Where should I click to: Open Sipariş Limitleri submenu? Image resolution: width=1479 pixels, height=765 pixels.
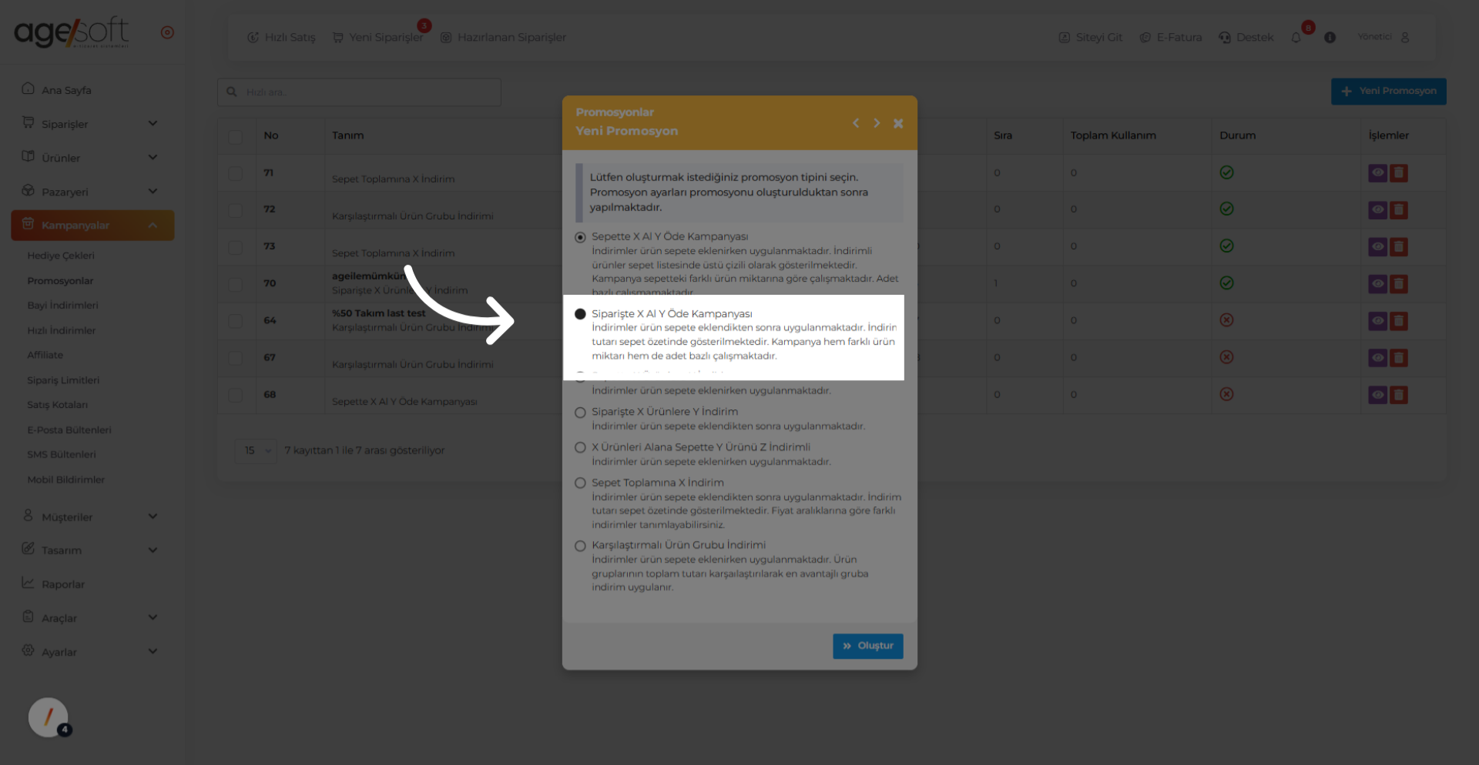tap(63, 380)
